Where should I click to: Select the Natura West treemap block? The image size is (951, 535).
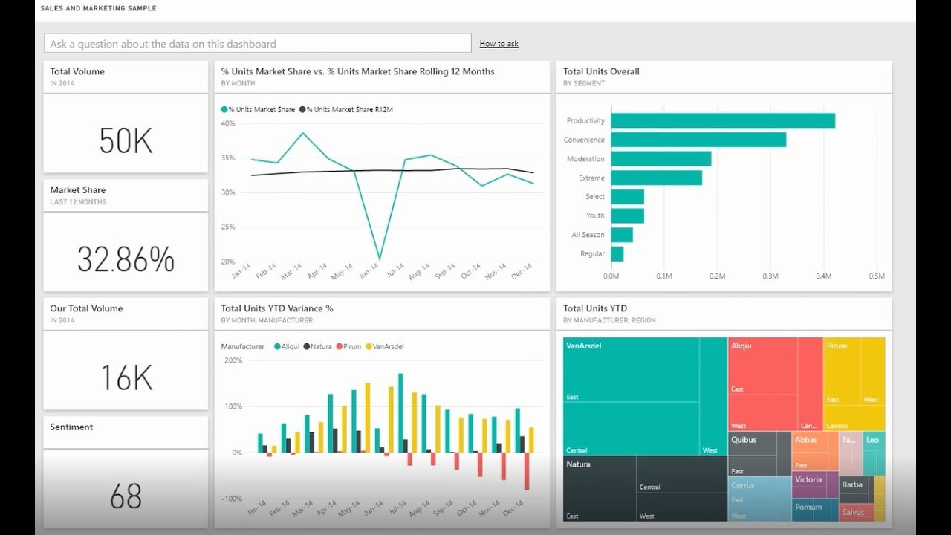(682, 506)
